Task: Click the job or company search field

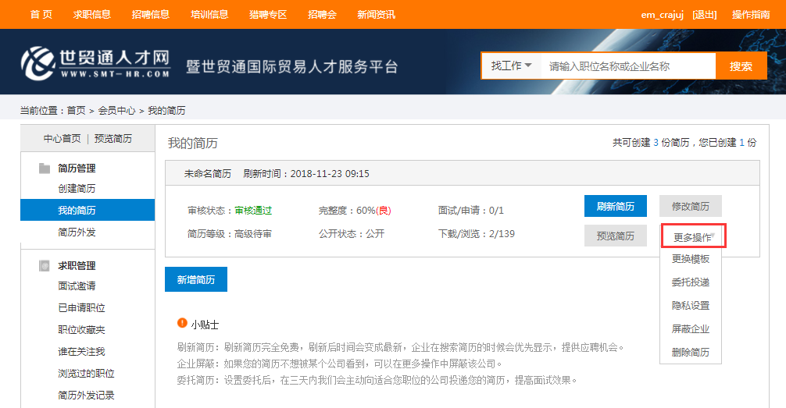Action: tap(628, 66)
